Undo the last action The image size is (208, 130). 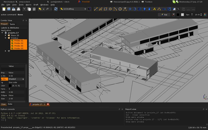tap(40, 9)
